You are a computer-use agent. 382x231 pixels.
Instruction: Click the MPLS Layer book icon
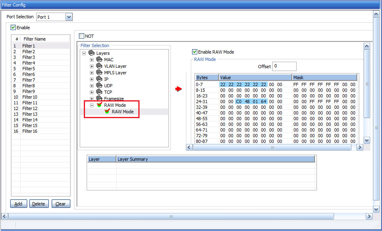coord(99,72)
